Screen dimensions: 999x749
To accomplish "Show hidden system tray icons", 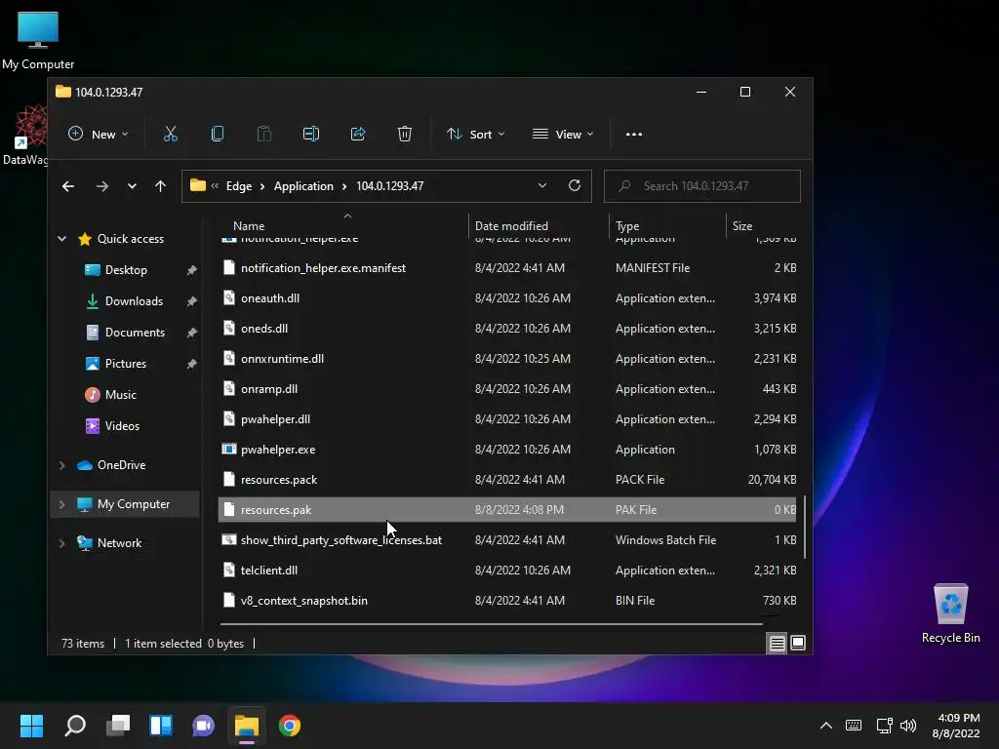I will (825, 726).
